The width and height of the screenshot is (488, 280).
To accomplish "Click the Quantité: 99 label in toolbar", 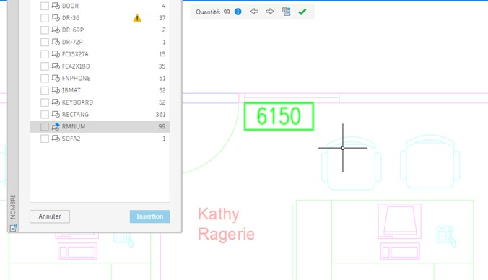I will pos(212,12).
